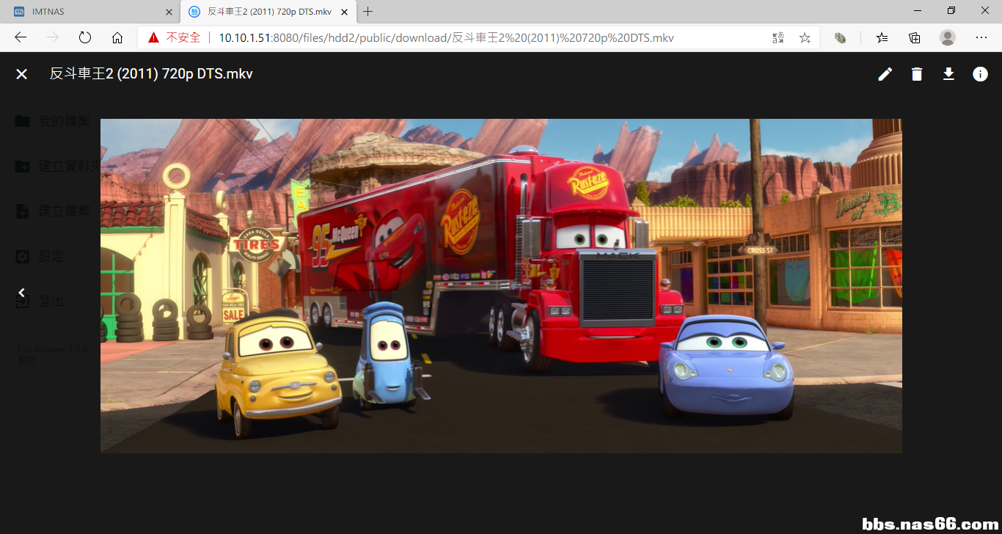
Task: Add this page to favorites star
Action: (x=805, y=37)
